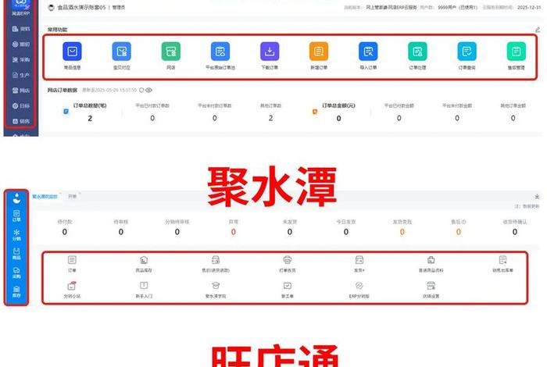Select 订单 in blue 聚水潭 sidebar

[16, 216]
